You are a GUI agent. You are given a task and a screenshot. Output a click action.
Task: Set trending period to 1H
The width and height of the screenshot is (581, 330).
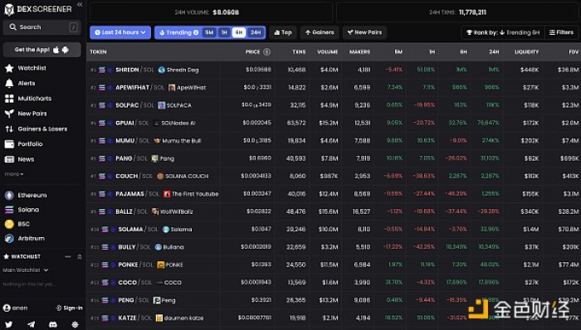tap(224, 32)
